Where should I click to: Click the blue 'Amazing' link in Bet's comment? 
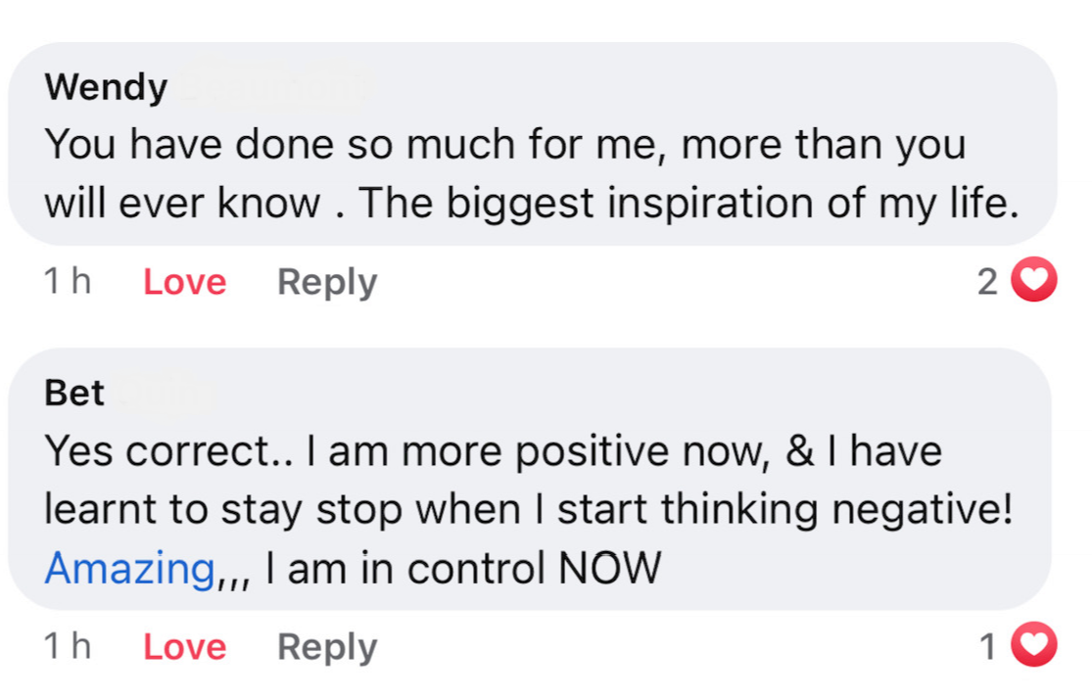pos(130,568)
